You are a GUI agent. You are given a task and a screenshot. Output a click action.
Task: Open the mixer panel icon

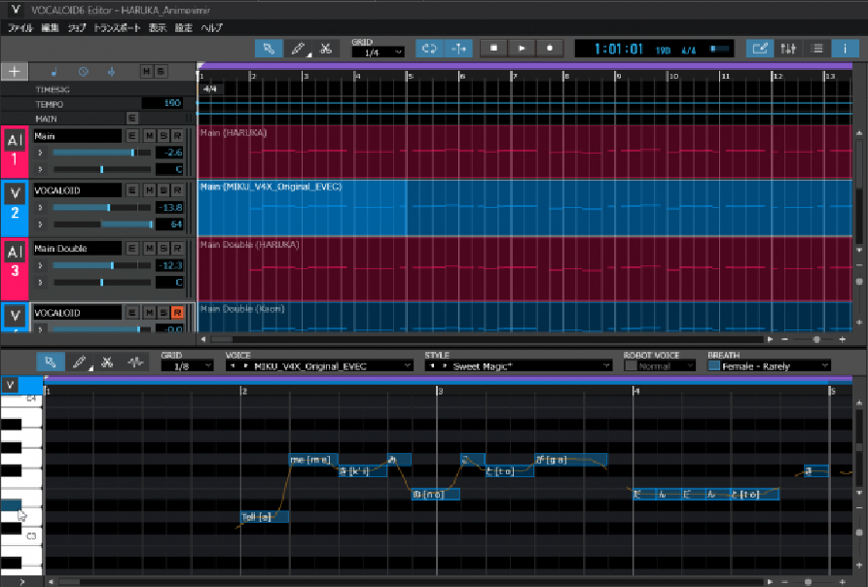788,49
